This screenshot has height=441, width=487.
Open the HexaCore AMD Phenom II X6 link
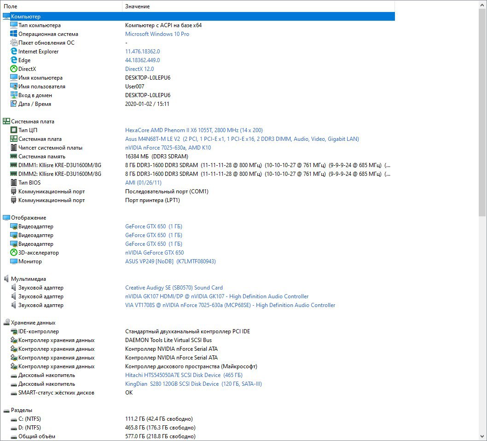[194, 130]
